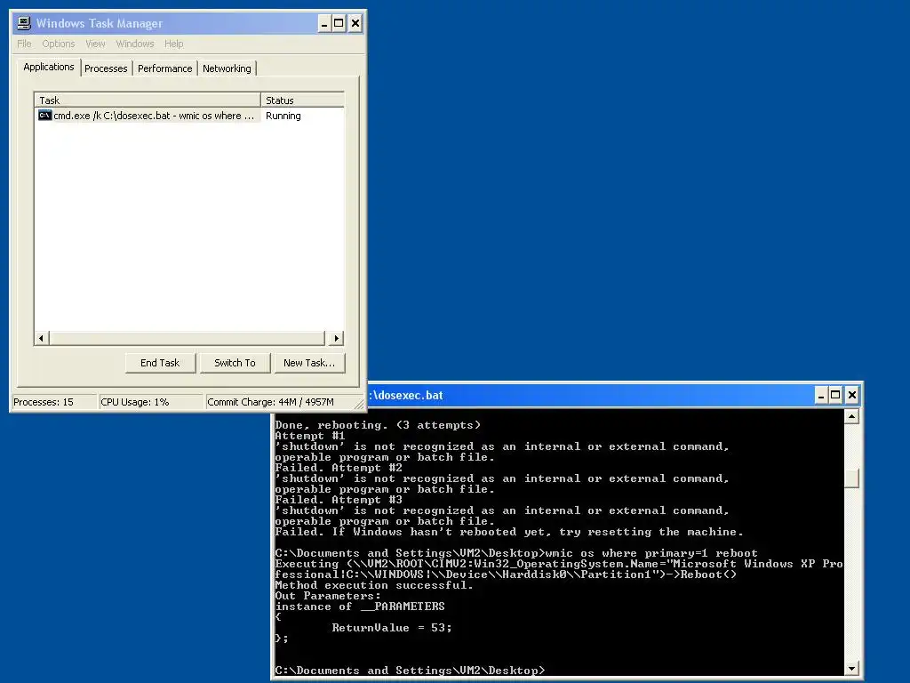Image resolution: width=910 pixels, height=683 pixels.
Task: Switch to the Processes tab
Action: 106,68
